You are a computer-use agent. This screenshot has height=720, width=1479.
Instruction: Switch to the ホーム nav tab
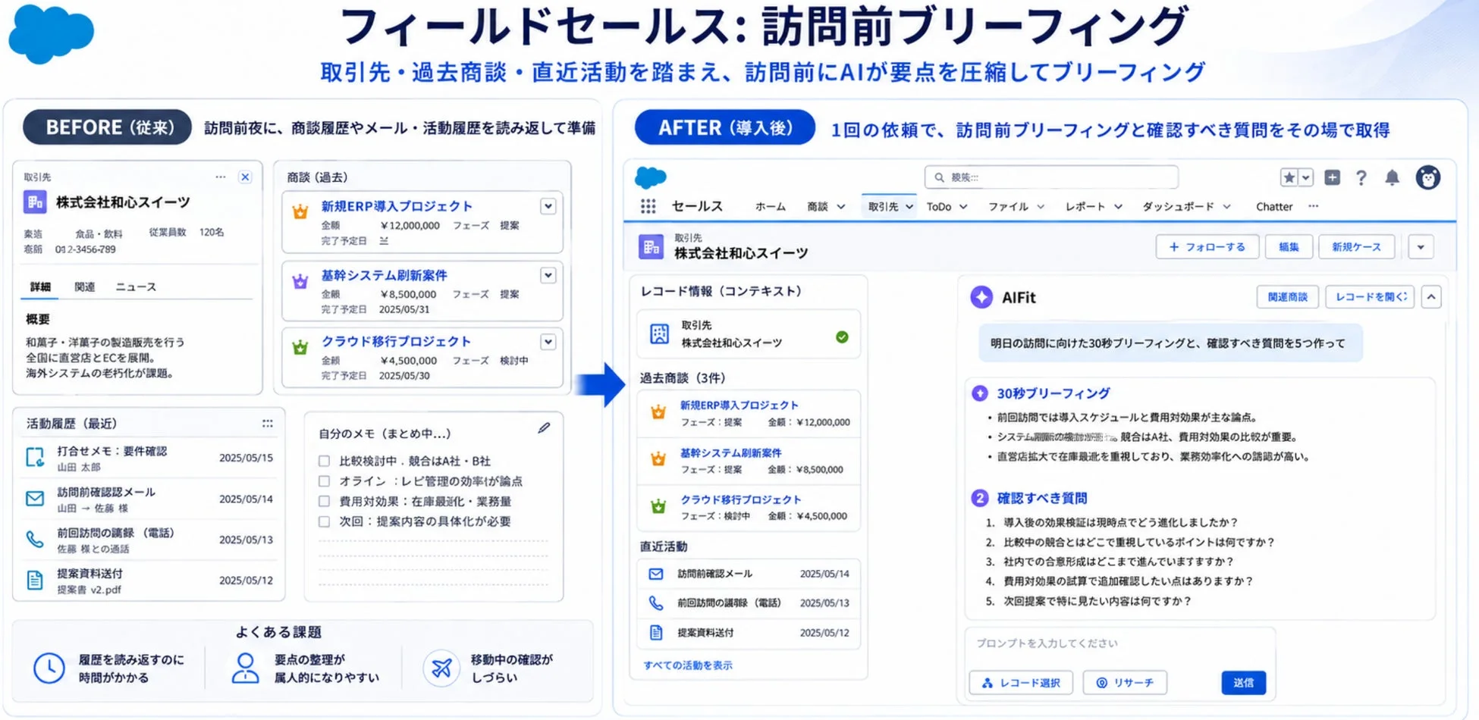(x=771, y=207)
